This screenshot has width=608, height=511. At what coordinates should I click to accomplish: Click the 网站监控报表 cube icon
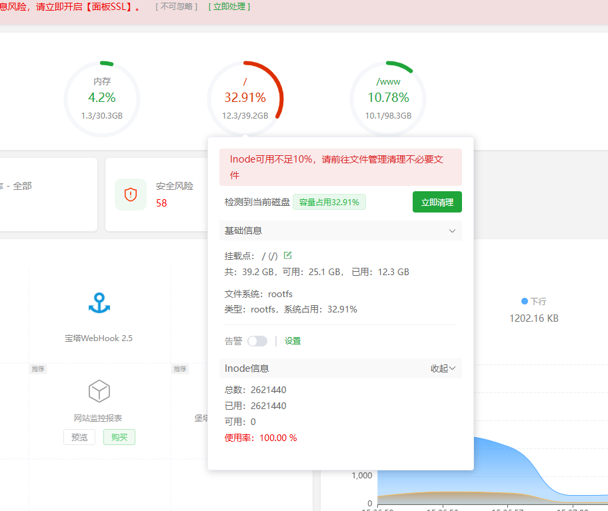pos(99,391)
